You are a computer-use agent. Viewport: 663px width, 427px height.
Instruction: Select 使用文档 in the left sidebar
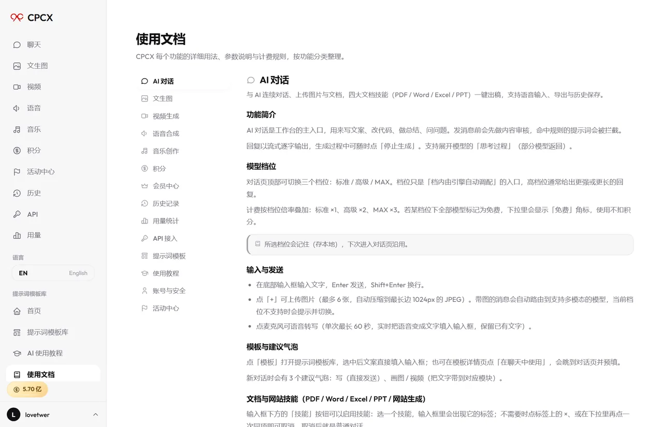pos(53,374)
